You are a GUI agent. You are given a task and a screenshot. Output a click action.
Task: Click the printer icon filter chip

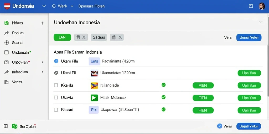tap(78, 37)
